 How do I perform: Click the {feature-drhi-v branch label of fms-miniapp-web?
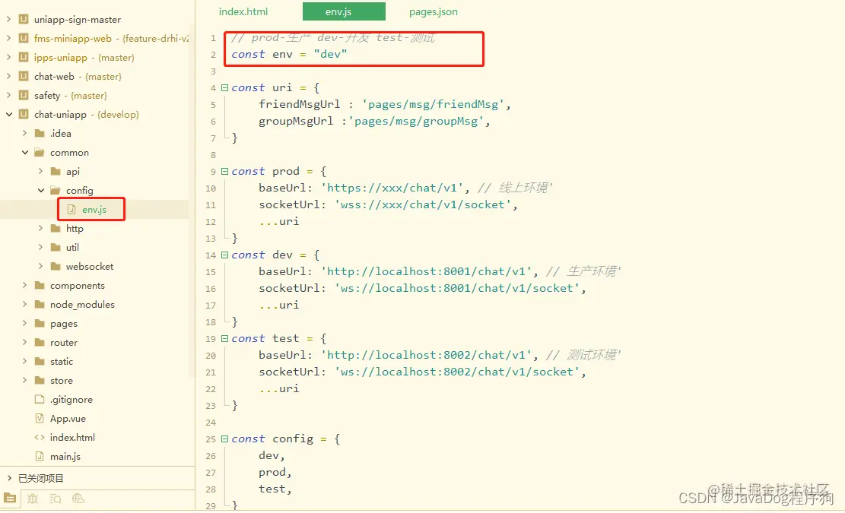(156, 38)
